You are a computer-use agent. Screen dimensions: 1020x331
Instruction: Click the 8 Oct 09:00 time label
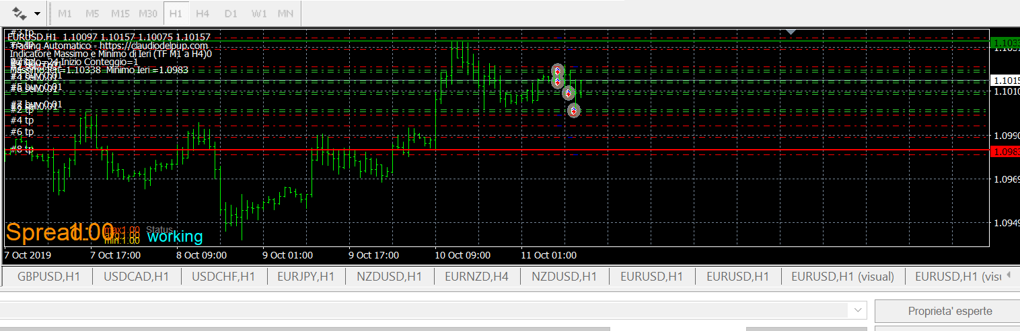tap(201, 255)
